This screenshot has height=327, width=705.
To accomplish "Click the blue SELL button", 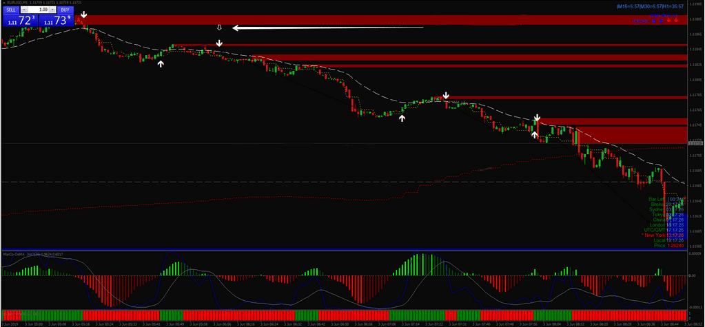I will (11, 10).
